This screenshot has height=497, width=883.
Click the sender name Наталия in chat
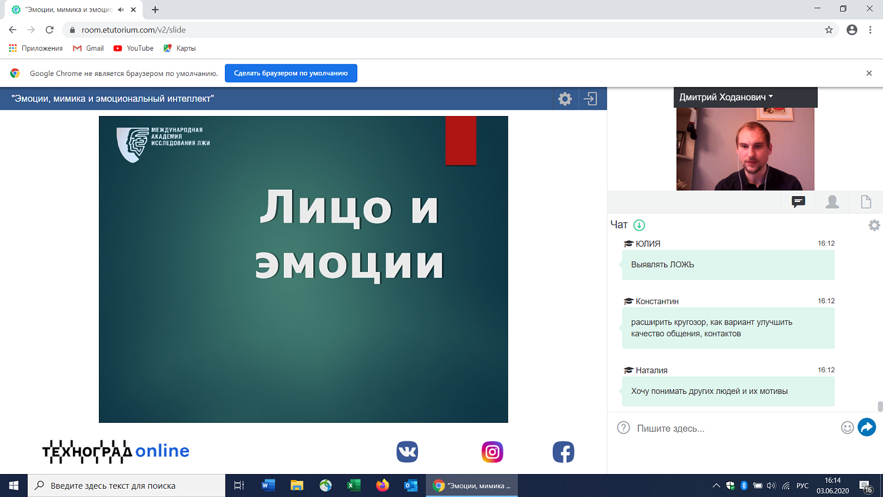[x=652, y=370]
